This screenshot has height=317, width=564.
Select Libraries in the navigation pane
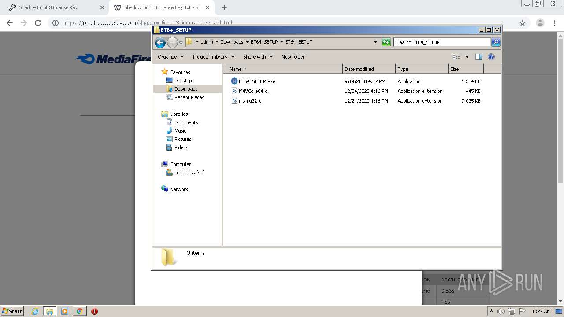coord(179,114)
